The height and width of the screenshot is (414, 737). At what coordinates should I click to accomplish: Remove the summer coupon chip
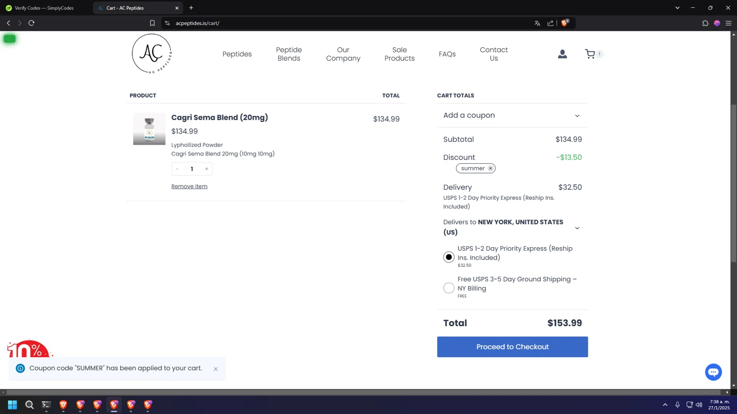pos(490,168)
